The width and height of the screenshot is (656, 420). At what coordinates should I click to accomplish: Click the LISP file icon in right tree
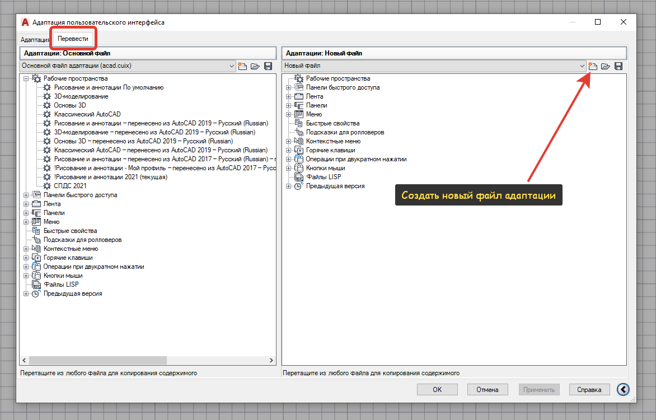pyautogui.click(x=299, y=177)
